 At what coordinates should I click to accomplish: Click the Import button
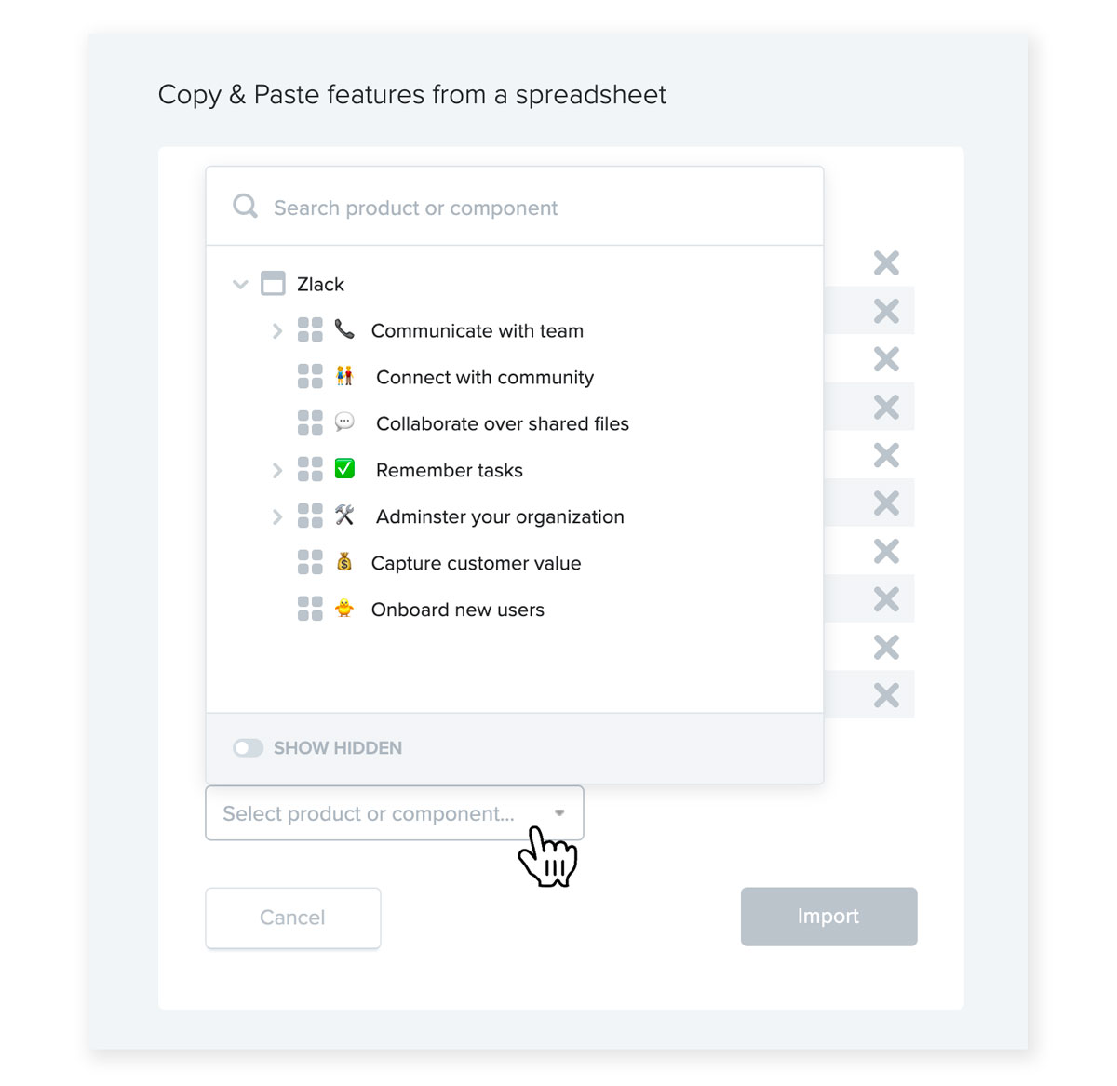[x=828, y=917]
